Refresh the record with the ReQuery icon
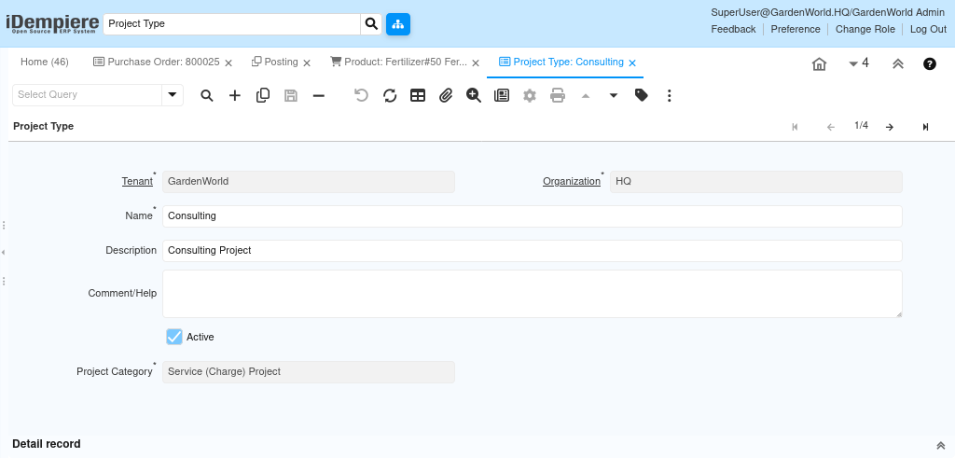This screenshot has width=955, height=458. (x=390, y=95)
